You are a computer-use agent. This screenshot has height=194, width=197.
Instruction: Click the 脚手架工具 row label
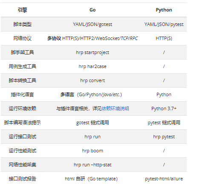click(x=23, y=52)
